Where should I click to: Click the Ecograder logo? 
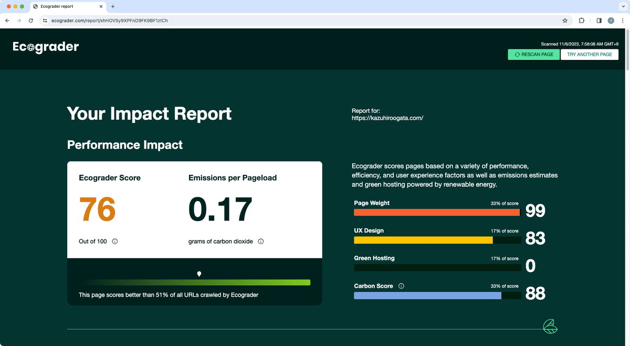(x=46, y=47)
